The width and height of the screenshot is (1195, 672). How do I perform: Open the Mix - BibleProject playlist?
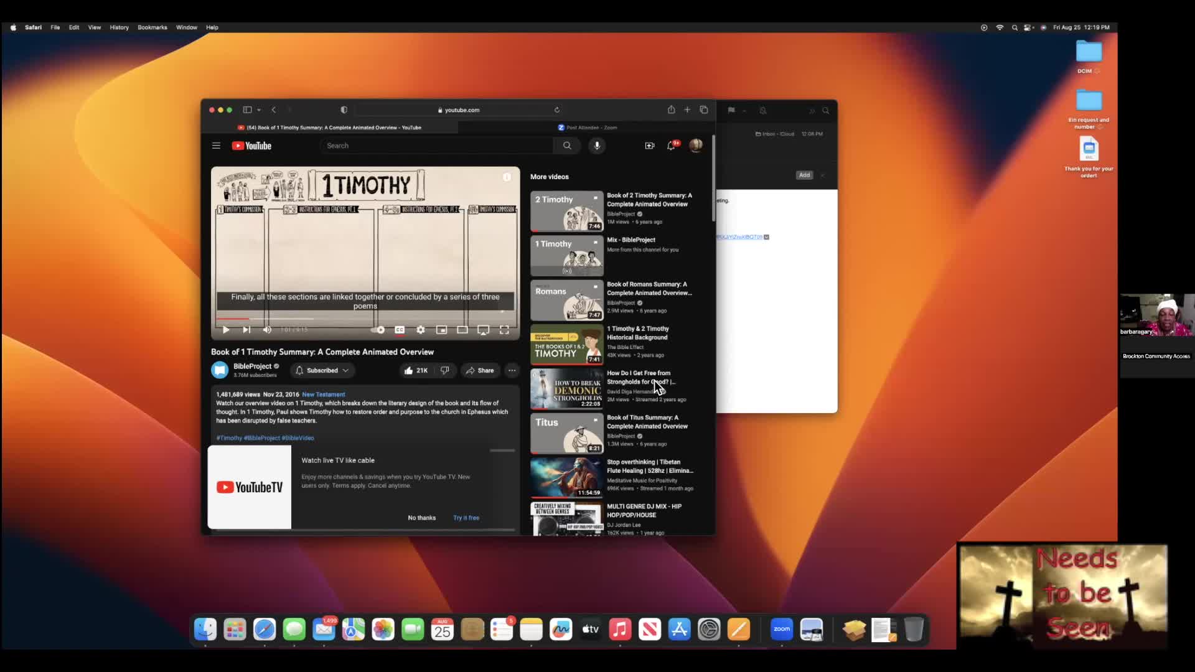click(630, 240)
